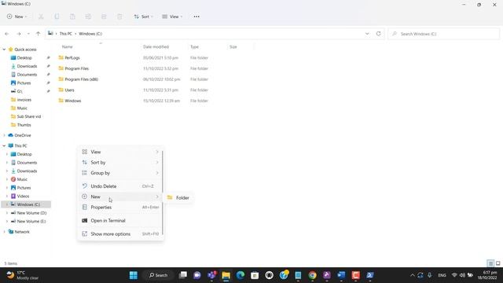Image resolution: width=503 pixels, height=283 pixels.
Task: Expand the OneDrive tree node
Action: 4,135
